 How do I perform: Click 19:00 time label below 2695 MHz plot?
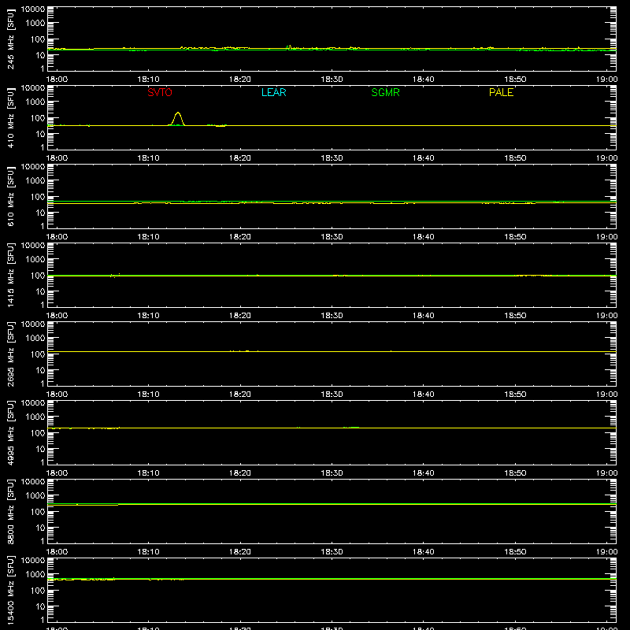[x=606, y=395]
